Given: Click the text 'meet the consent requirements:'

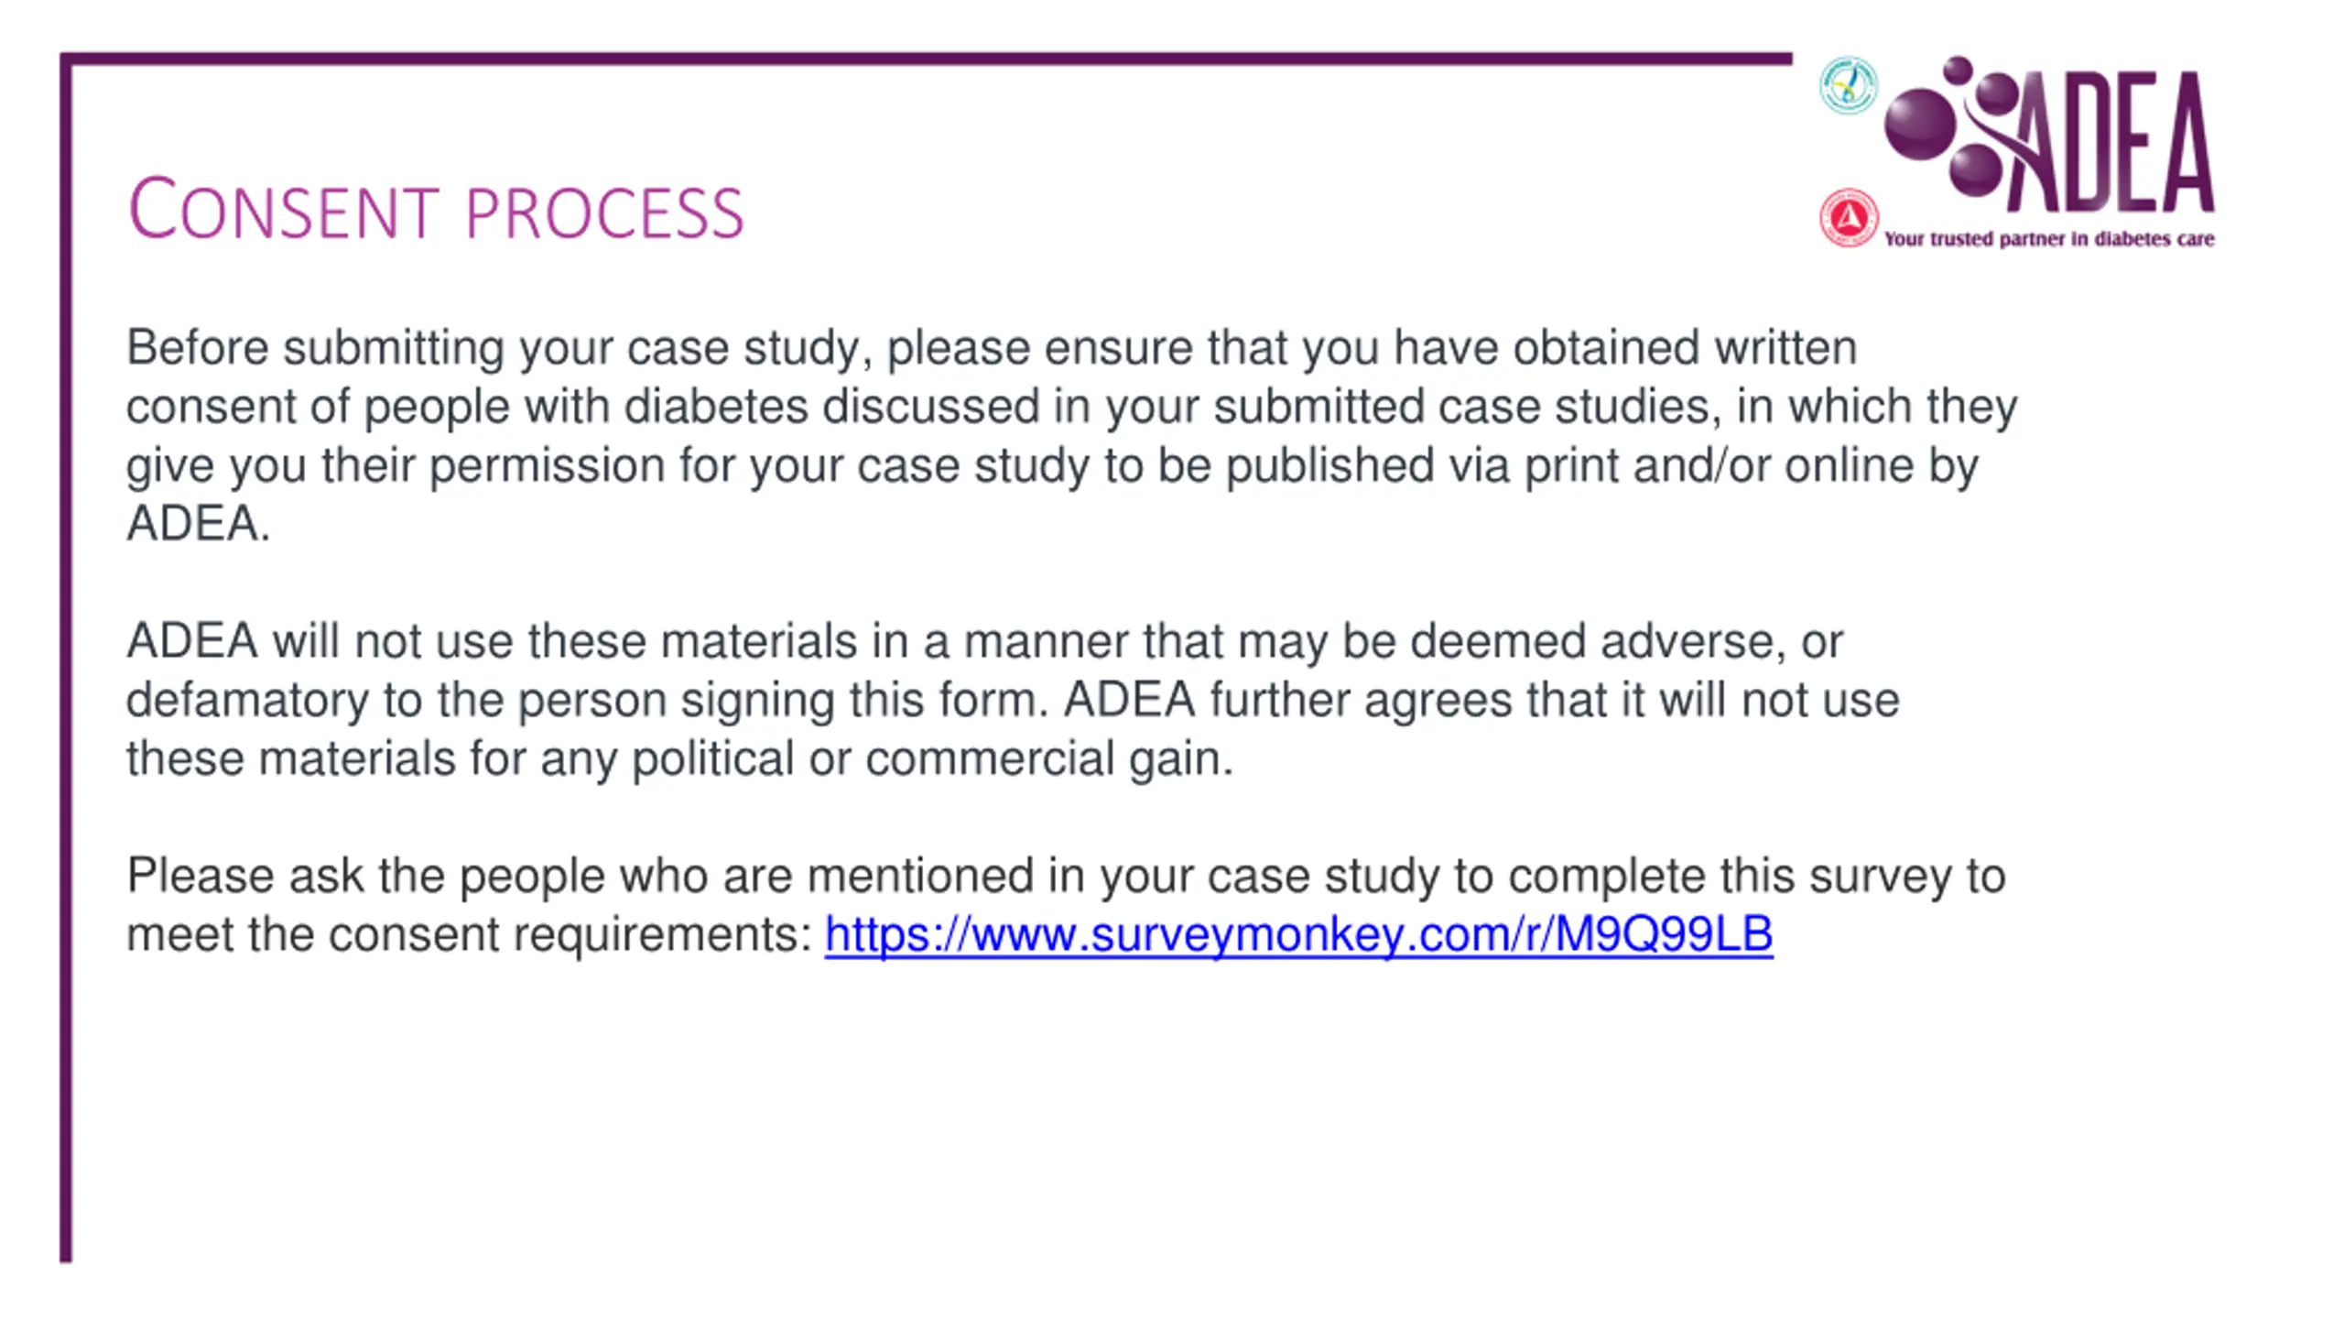Looking at the screenshot, I should [x=469, y=935].
